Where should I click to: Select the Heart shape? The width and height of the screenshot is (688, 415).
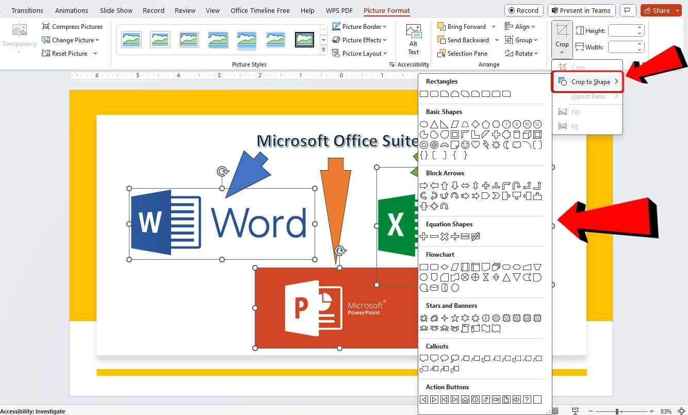tap(476, 145)
